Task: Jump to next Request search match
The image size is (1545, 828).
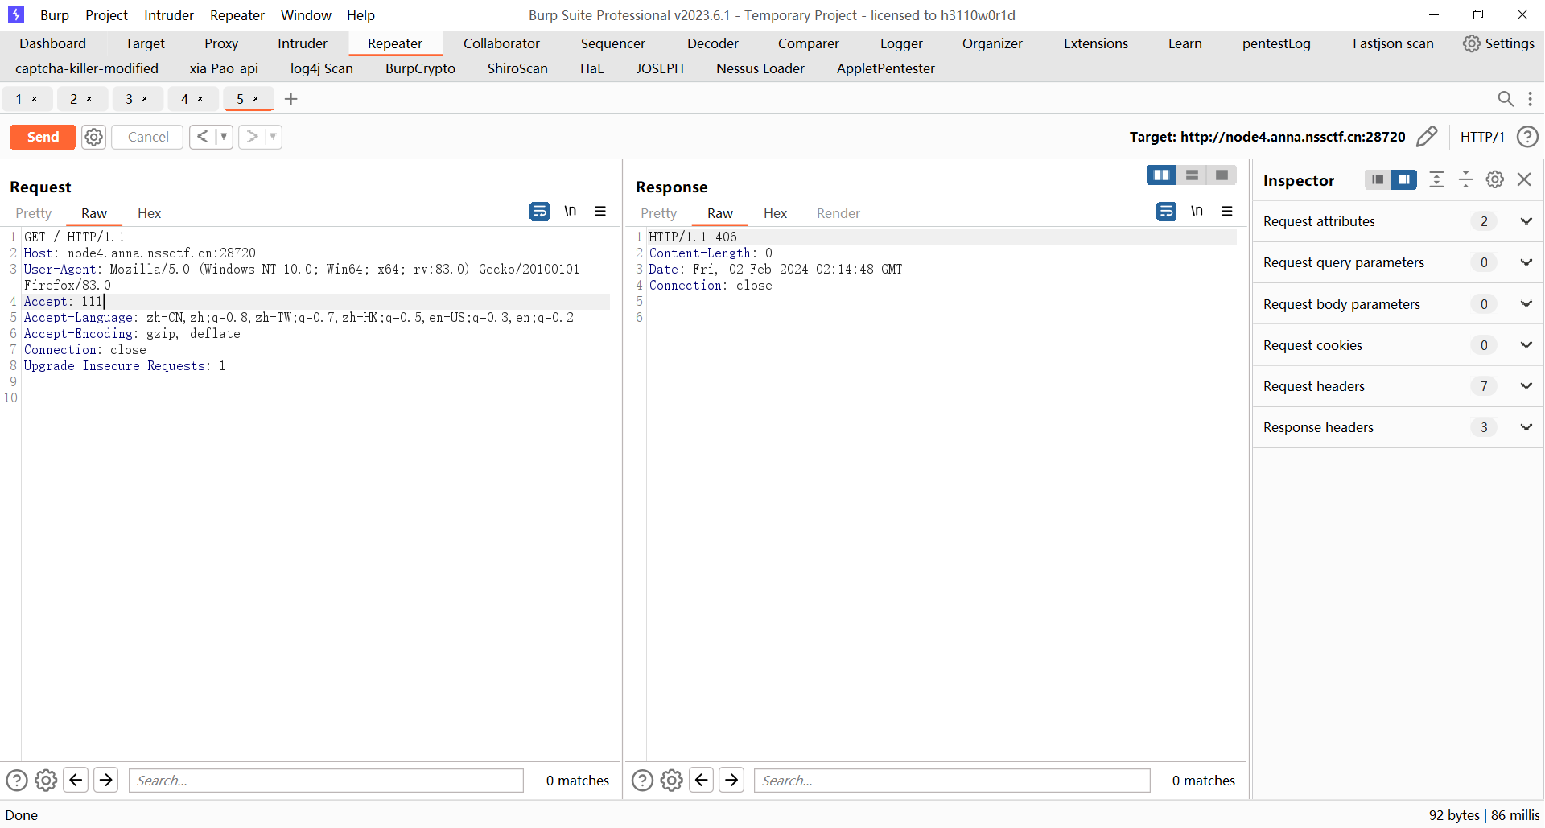Action: point(105,780)
